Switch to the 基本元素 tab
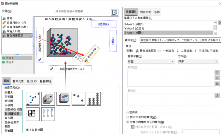The width and height of the screenshot is (221, 134). (x=18, y=81)
